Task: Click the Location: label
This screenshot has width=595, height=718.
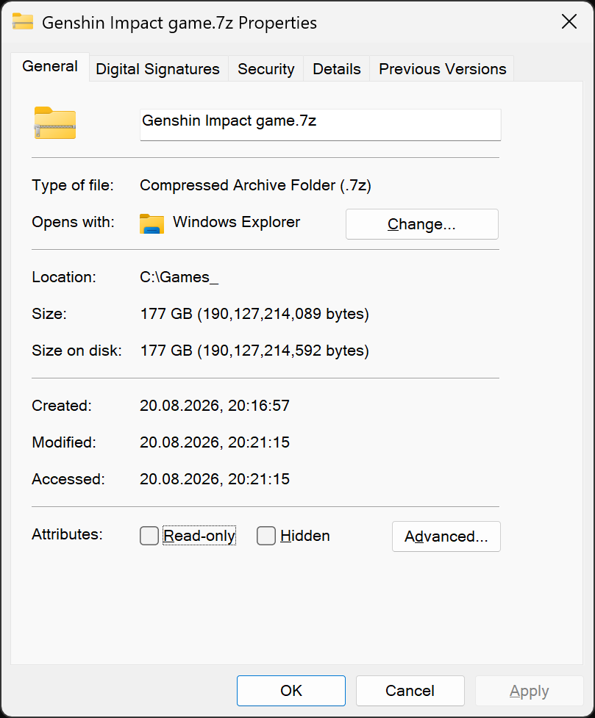Action: (x=64, y=277)
